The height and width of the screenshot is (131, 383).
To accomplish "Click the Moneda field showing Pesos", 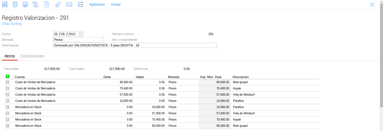I will 78,40.
